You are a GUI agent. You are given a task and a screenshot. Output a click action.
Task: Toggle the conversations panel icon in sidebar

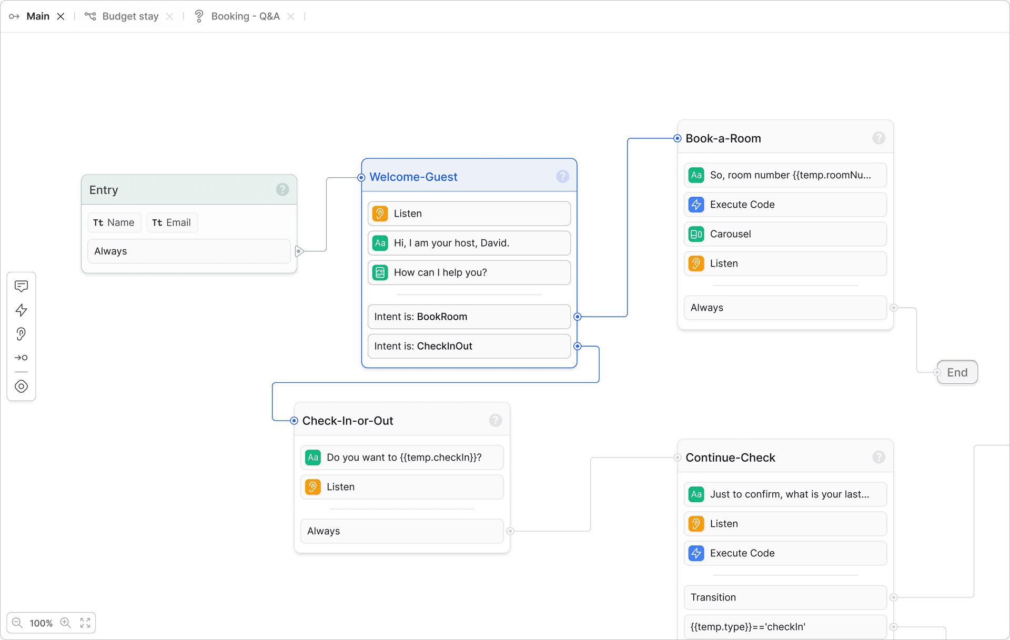(23, 286)
